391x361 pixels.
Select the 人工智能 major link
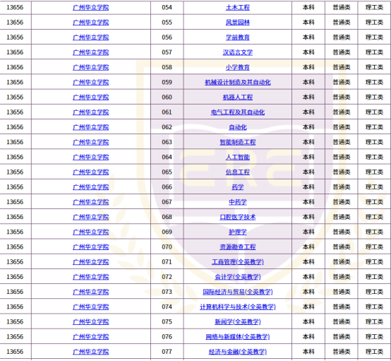pyautogui.click(x=237, y=158)
